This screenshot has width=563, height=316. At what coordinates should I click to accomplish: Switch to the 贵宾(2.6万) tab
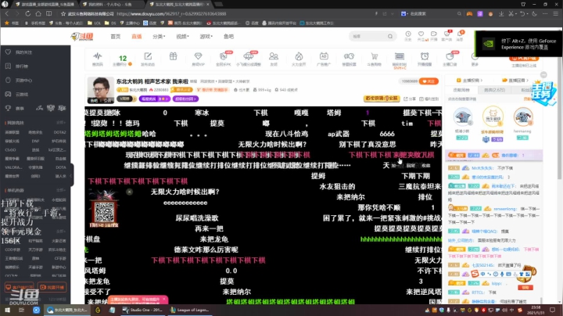[494, 90]
